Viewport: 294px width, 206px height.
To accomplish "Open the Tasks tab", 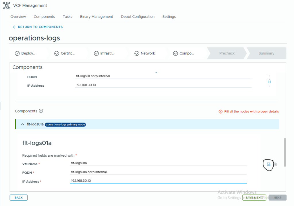I will click(x=67, y=17).
